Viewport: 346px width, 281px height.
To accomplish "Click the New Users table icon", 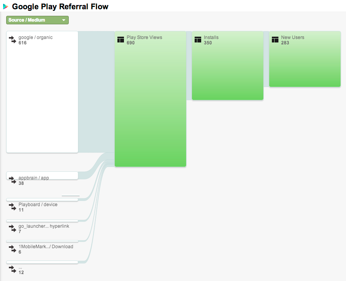I will pos(275,39).
